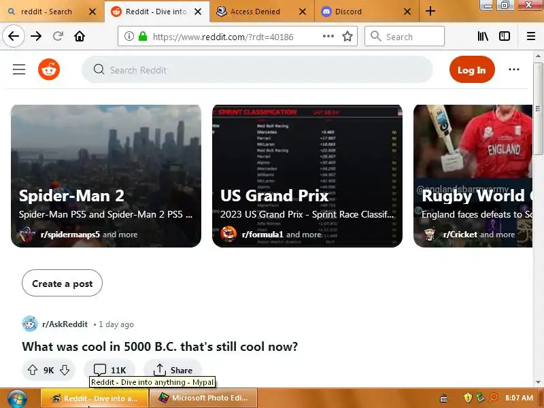Open the browser Library icon
This screenshot has width=544, height=408.
click(483, 36)
